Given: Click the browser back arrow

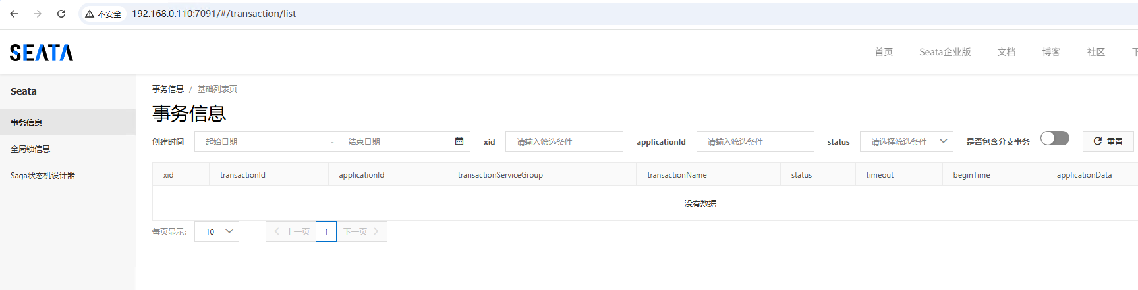Looking at the screenshot, I should point(14,14).
